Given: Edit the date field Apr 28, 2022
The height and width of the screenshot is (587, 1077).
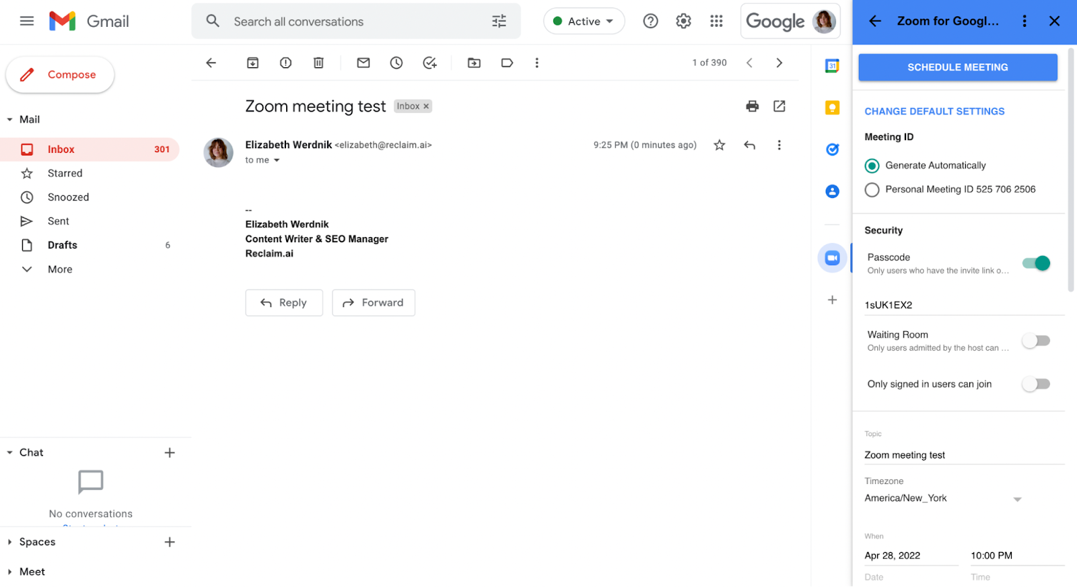Looking at the screenshot, I should (911, 555).
